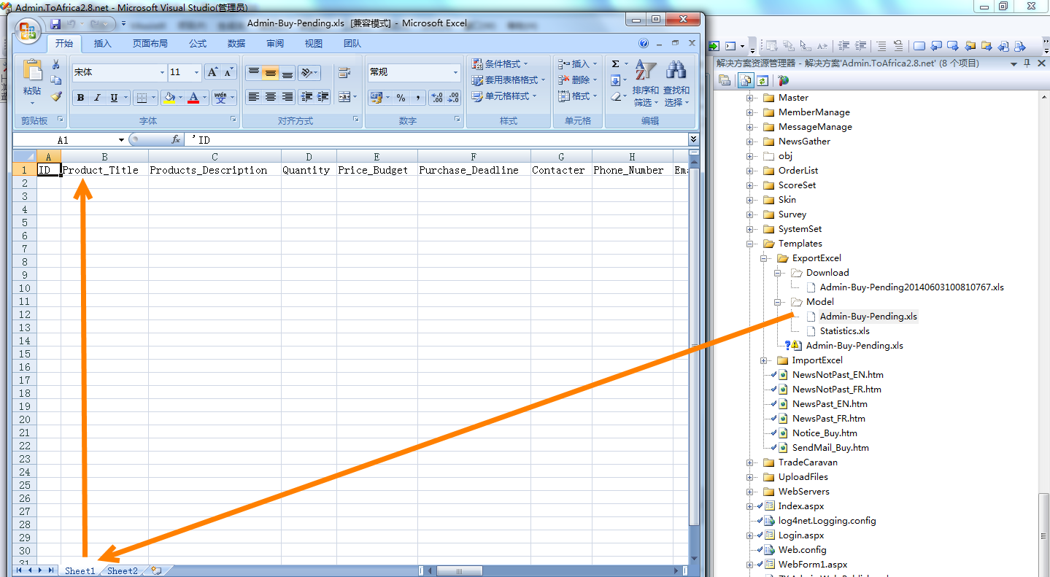Click the Insert (插入) cells button
The height and width of the screenshot is (577, 1050).
pos(578,64)
